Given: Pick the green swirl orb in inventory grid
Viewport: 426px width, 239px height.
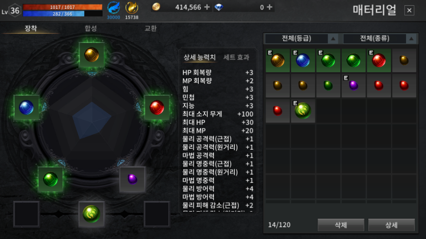Looking at the screenshot, I should pos(302,111).
